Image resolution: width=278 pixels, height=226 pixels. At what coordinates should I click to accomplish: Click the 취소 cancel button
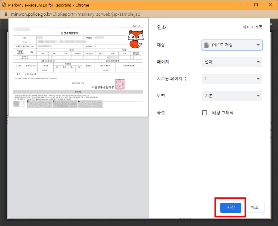point(255,208)
